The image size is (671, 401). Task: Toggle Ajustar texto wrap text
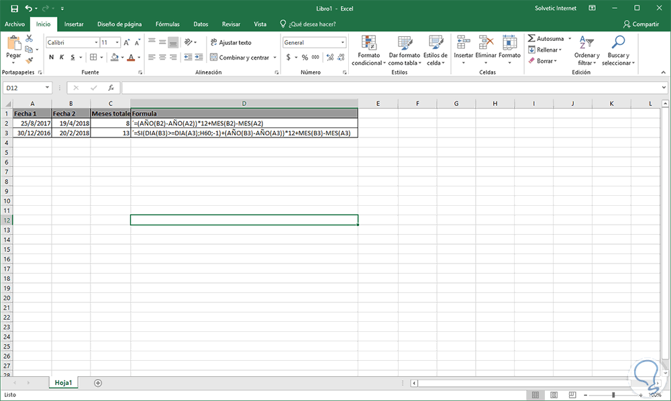231,42
